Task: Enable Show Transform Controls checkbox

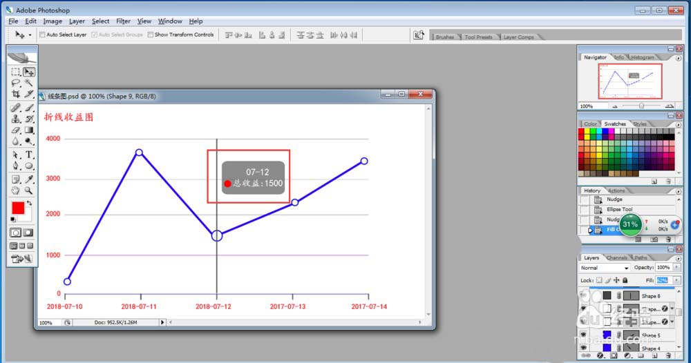Action: pyautogui.click(x=150, y=35)
